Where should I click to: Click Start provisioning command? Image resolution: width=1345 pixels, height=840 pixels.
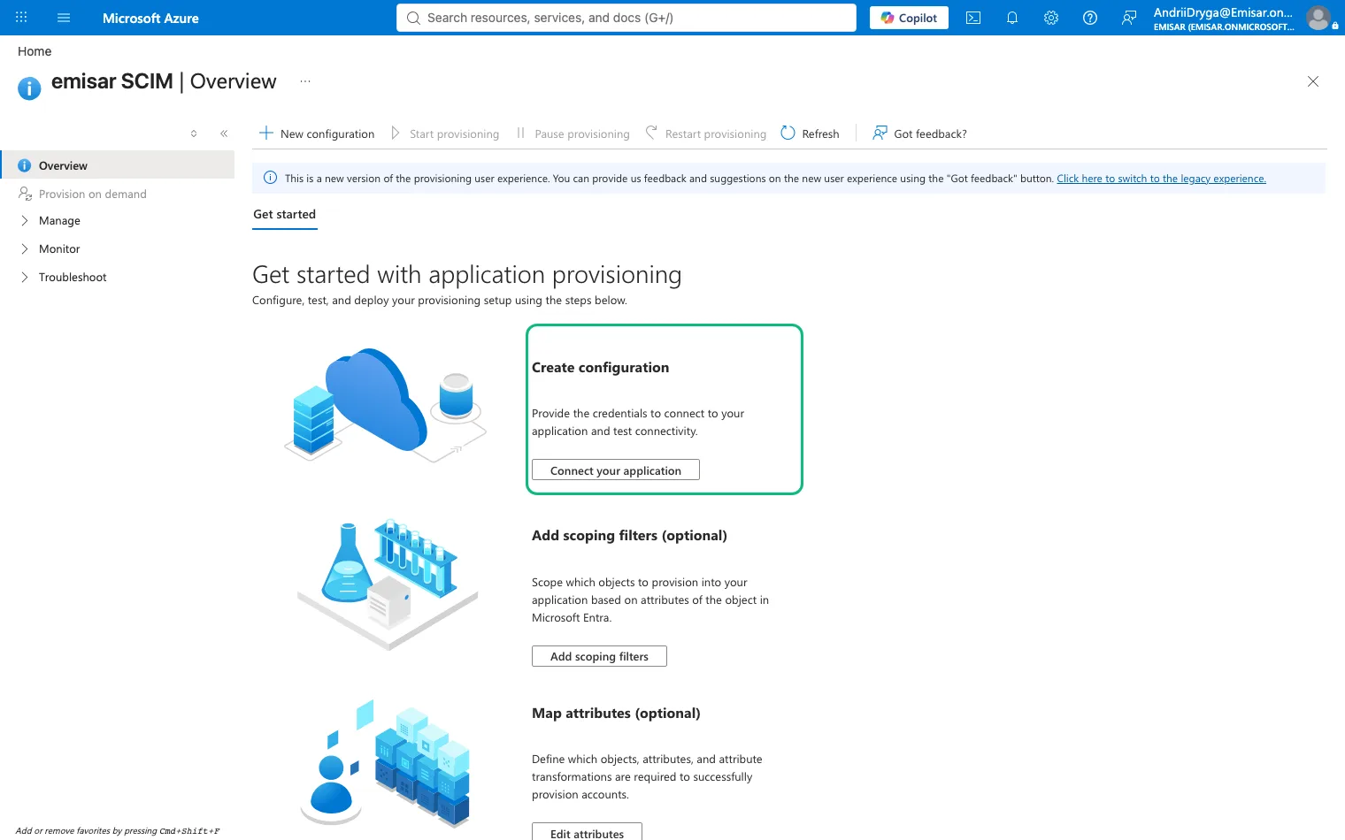(445, 134)
